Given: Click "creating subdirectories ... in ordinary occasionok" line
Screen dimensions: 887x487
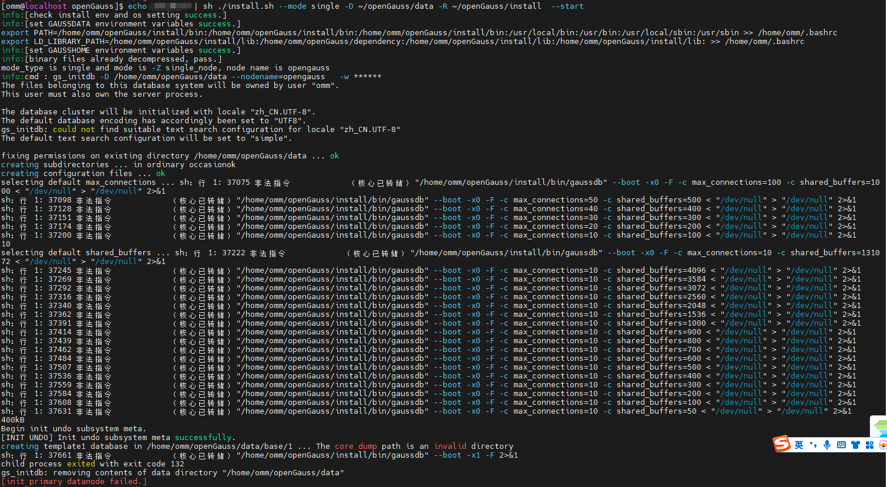Looking at the screenshot, I should 119,164.
